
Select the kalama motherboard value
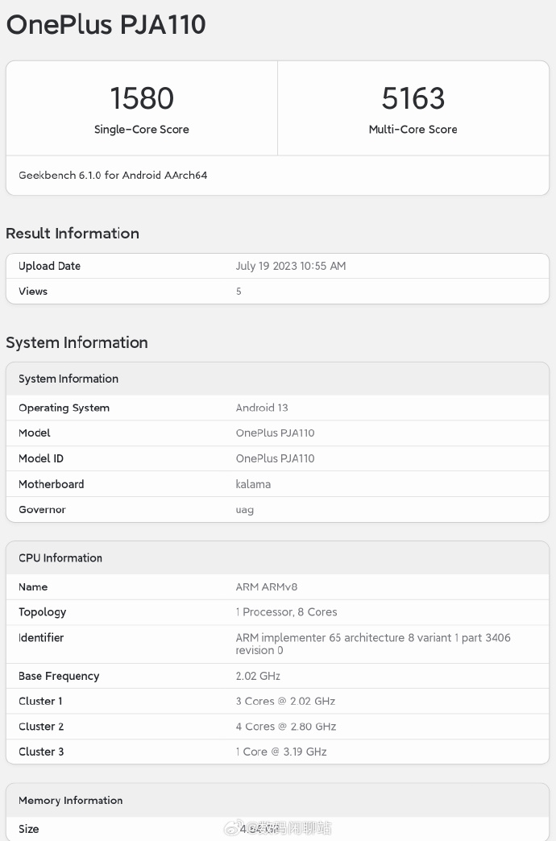(x=253, y=484)
